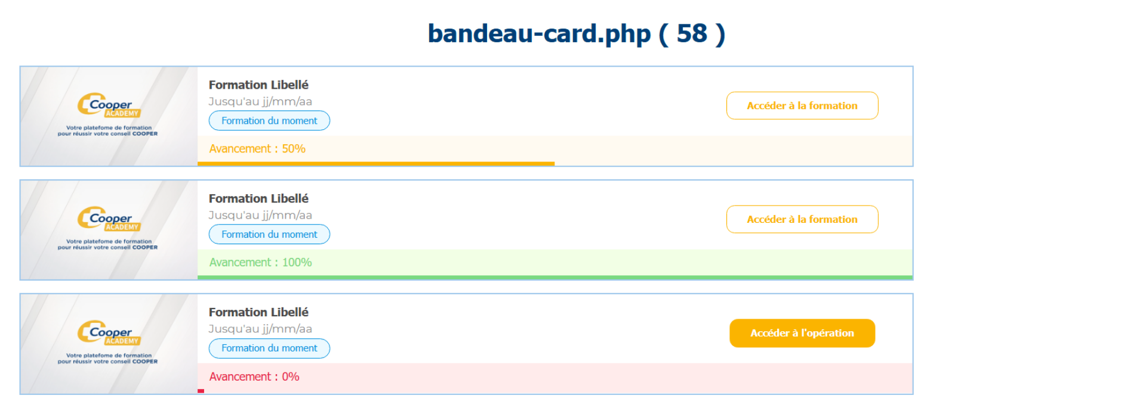Select "Formation Libellé" title on the 0% card
This screenshot has width=1146, height=417.
[258, 312]
